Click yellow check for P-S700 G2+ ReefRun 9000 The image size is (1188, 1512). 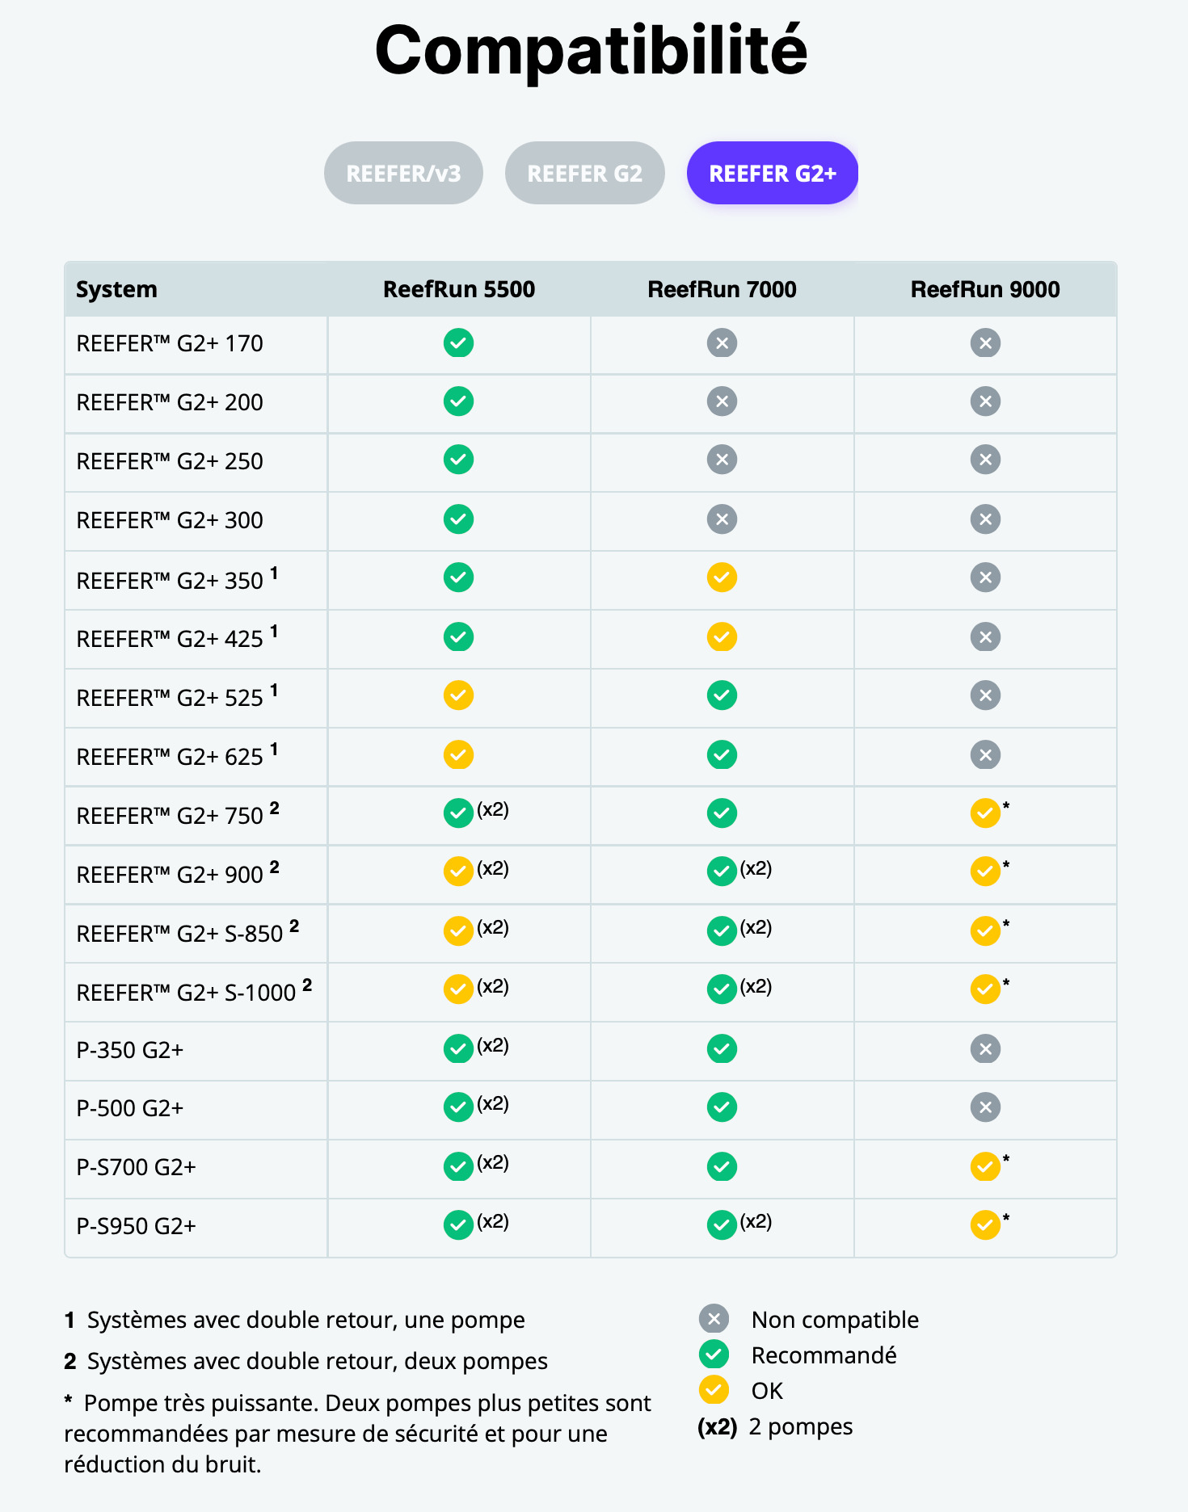[x=985, y=1167]
